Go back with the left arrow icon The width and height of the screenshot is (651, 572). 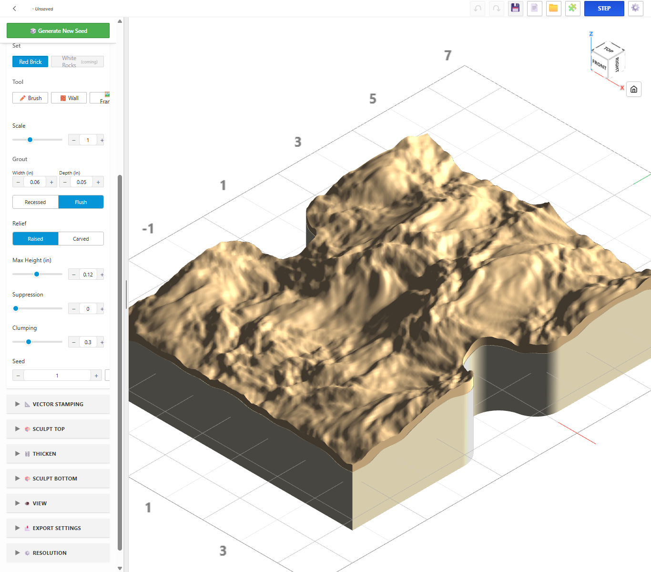point(14,9)
